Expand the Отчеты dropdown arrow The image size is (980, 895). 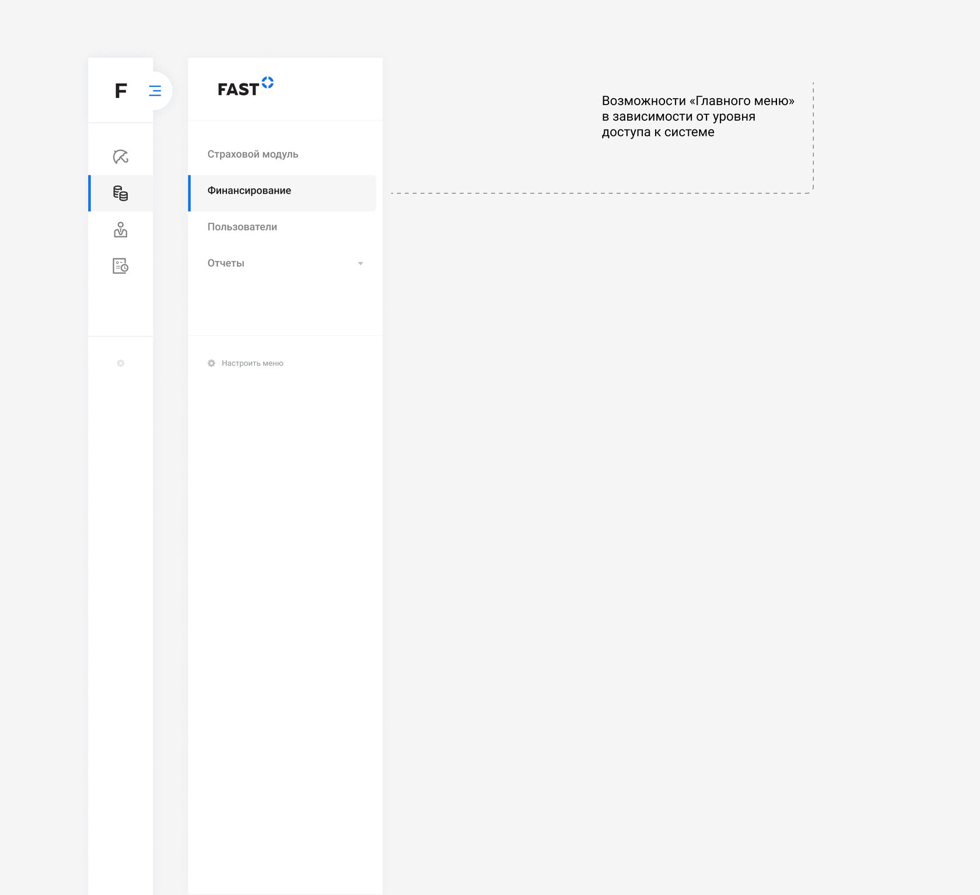point(360,264)
